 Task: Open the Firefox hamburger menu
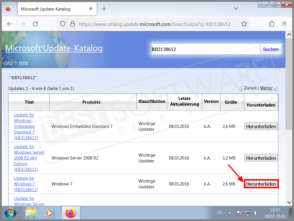coord(284,24)
